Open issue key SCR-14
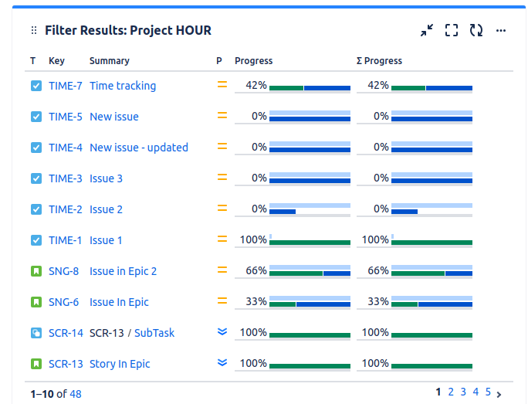The width and height of the screenshot is (528, 404). pos(66,333)
